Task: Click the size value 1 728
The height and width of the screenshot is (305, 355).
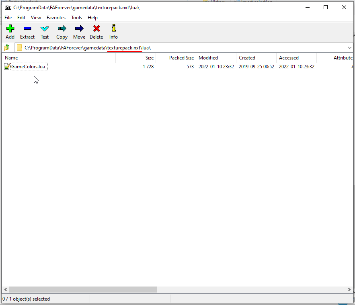Action: [148, 67]
